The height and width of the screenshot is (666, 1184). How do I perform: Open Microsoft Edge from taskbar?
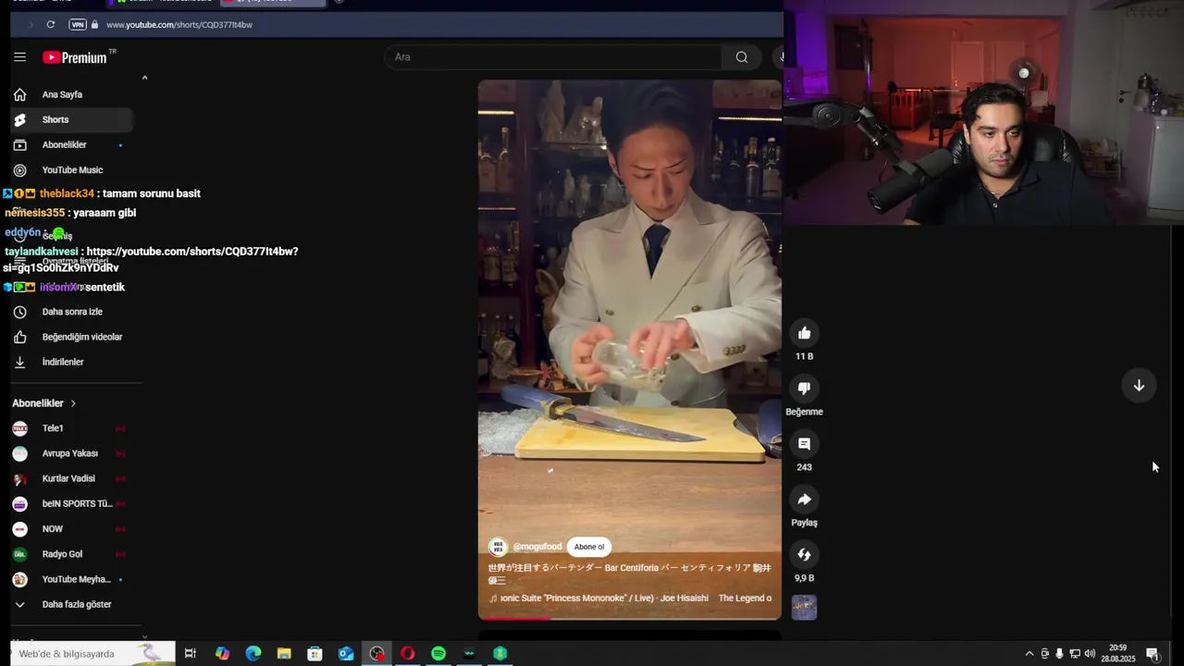pos(253,654)
